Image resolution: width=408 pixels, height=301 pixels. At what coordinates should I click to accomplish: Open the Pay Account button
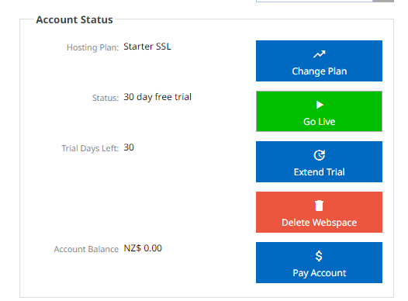tap(319, 262)
